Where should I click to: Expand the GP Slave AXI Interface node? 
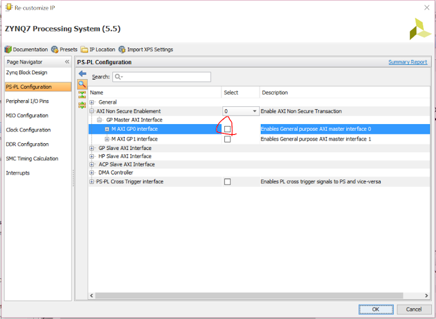92,148
